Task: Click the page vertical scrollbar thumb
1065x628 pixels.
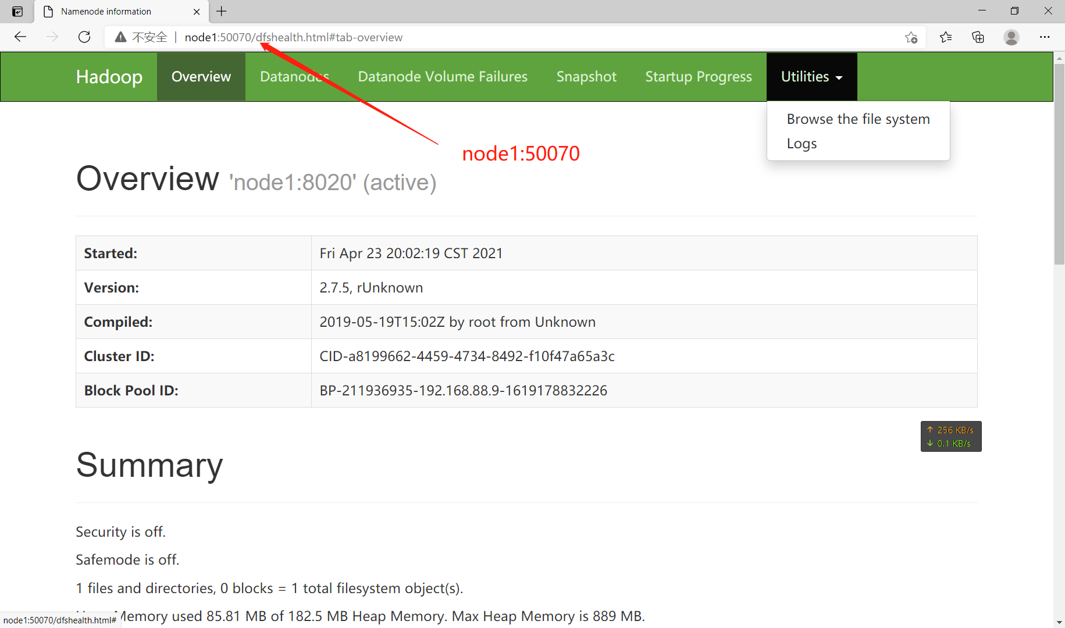Action: click(1059, 163)
